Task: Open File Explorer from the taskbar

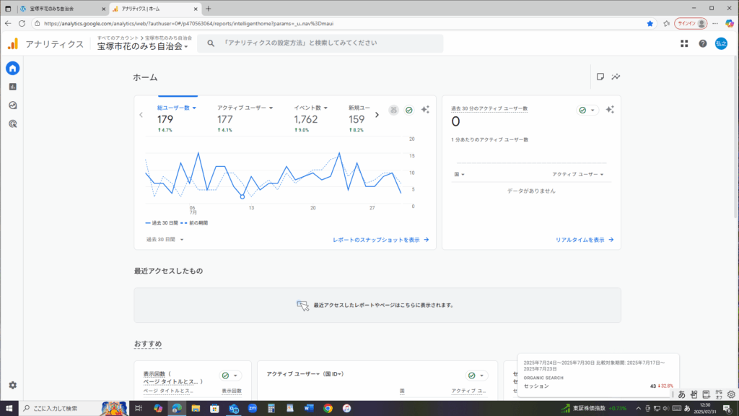Action: pos(196,409)
